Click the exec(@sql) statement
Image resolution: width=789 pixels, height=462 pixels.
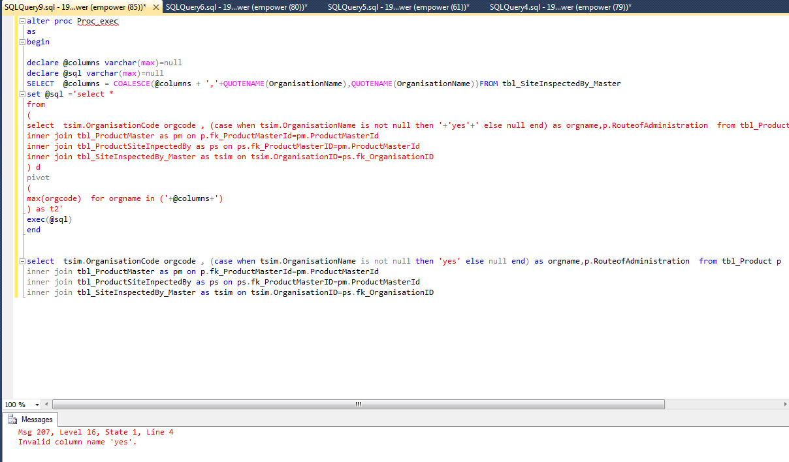[50, 219]
